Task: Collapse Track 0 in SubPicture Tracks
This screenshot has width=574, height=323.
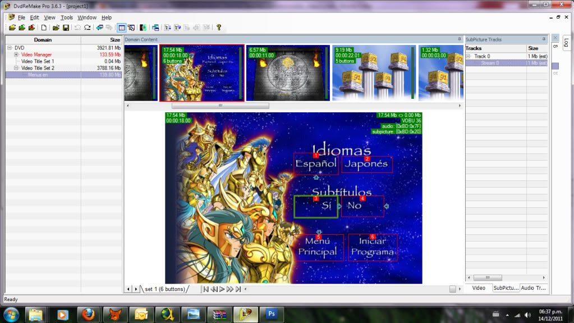Action: pyautogui.click(x=468, y=56)
